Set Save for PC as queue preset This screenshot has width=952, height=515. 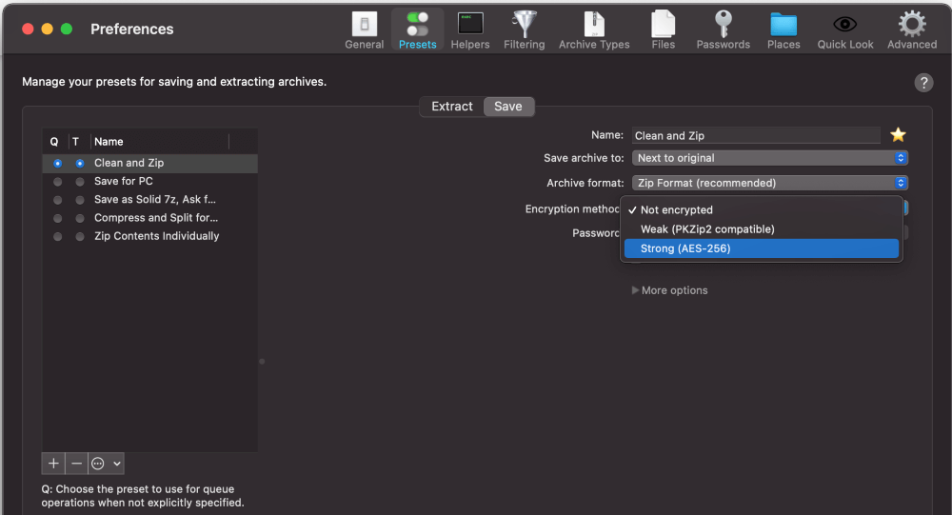pos(58,182)
